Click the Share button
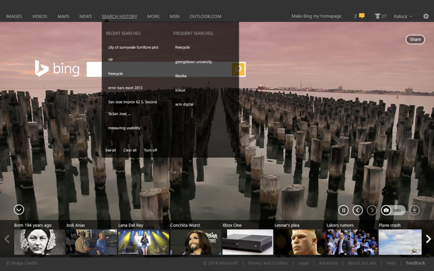The width and height of the screenshot is (434, 271). [x=415, y=39]
